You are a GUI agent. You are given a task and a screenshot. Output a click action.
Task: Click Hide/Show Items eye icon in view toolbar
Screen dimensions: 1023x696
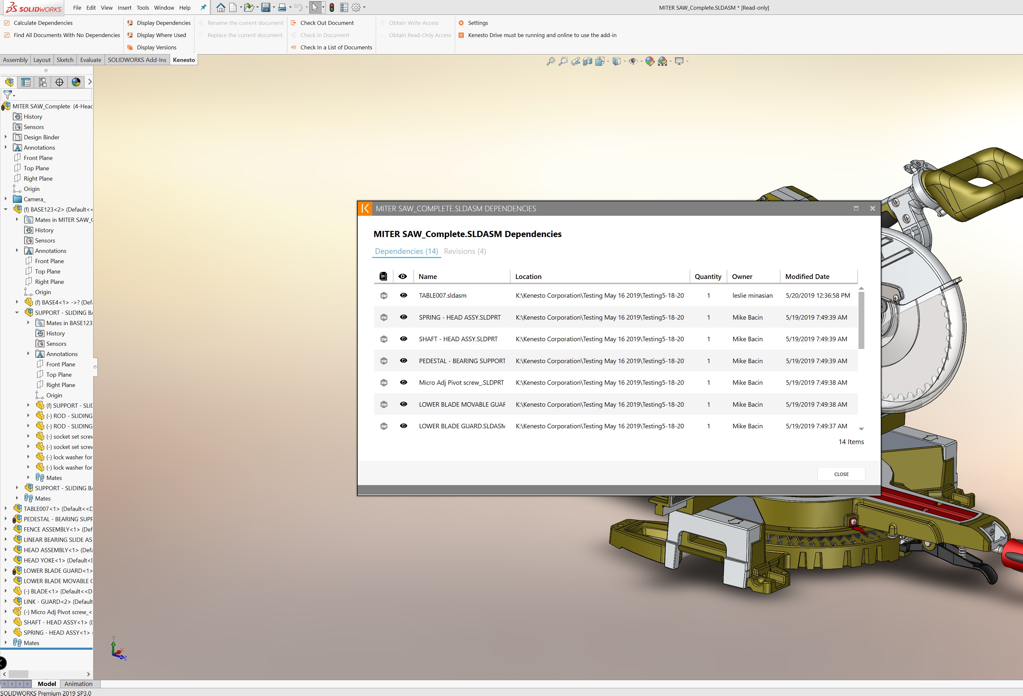coord(632,62)
